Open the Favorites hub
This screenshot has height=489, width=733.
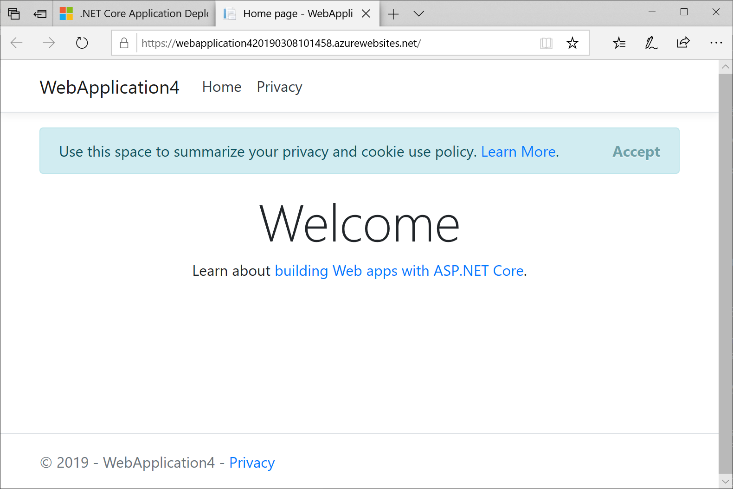(x=619, y=43)
